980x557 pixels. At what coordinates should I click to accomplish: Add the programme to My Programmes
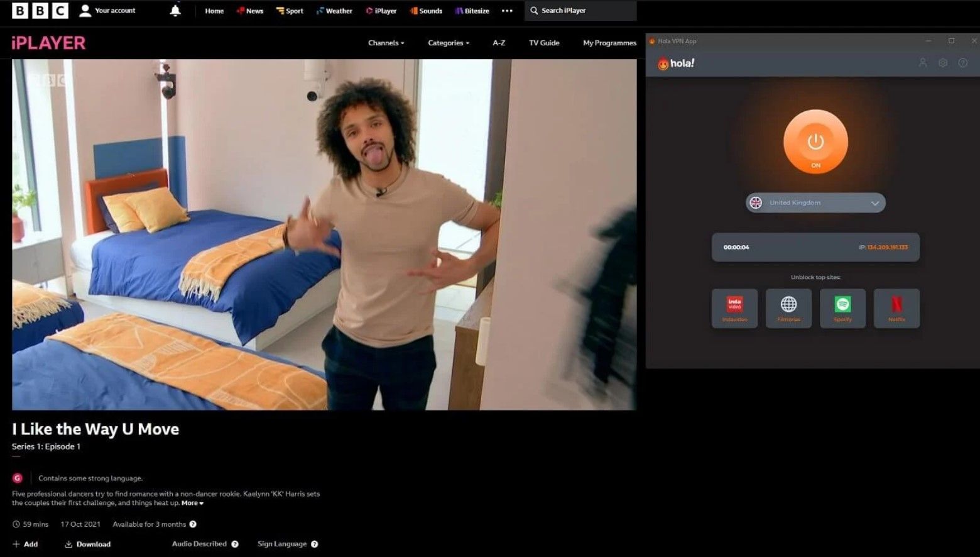coord(25,544)
